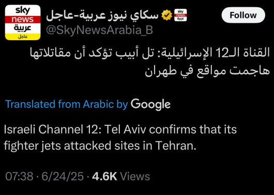Click the gold verified badge icon
This screenshot has width=274, height=195.
166,15
